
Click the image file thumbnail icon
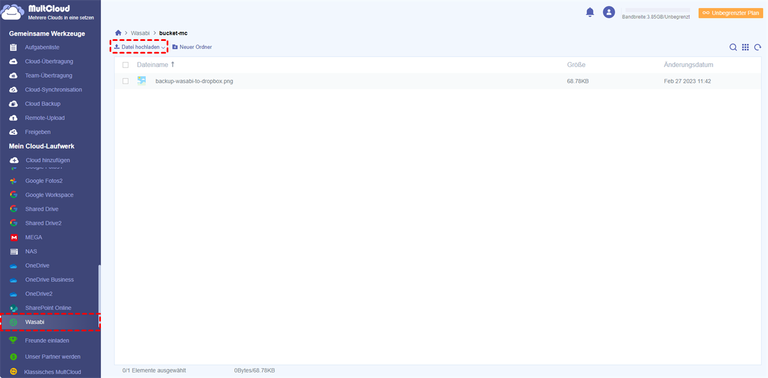(x=142, y=81)
